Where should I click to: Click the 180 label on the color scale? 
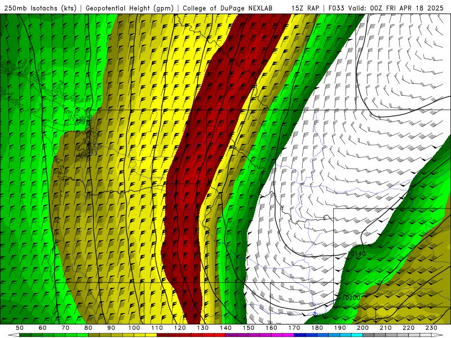[317, 328]
